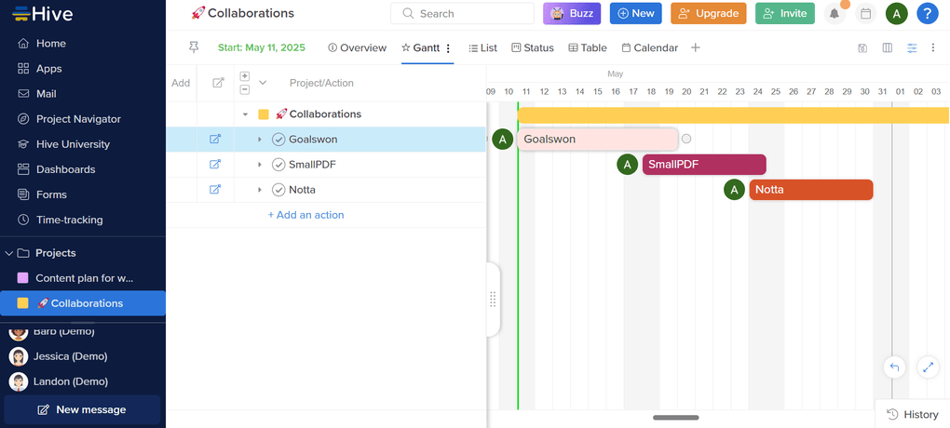Mark SmallPDF action as complete
The height and width of the screenshot is (428, 950).
(x=278, y=164)
